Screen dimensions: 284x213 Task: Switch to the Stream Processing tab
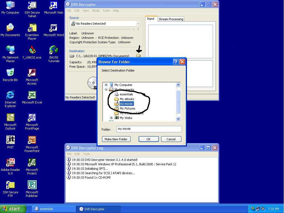(x=171, y=19)
